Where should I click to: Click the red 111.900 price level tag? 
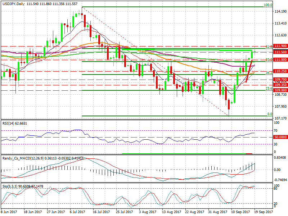(x=280, y=46)
